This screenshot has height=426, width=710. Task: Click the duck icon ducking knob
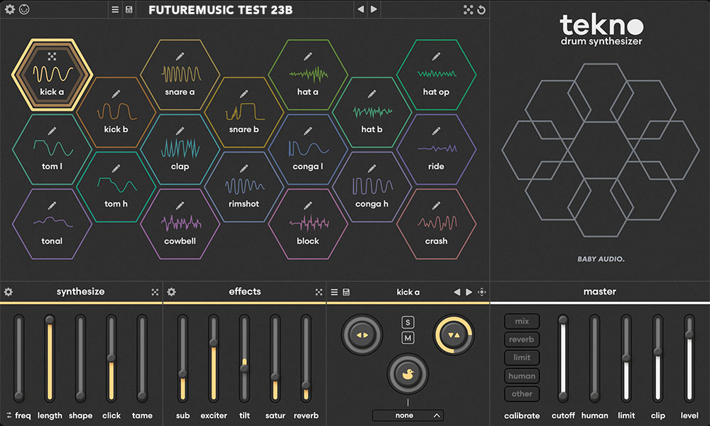408,374
